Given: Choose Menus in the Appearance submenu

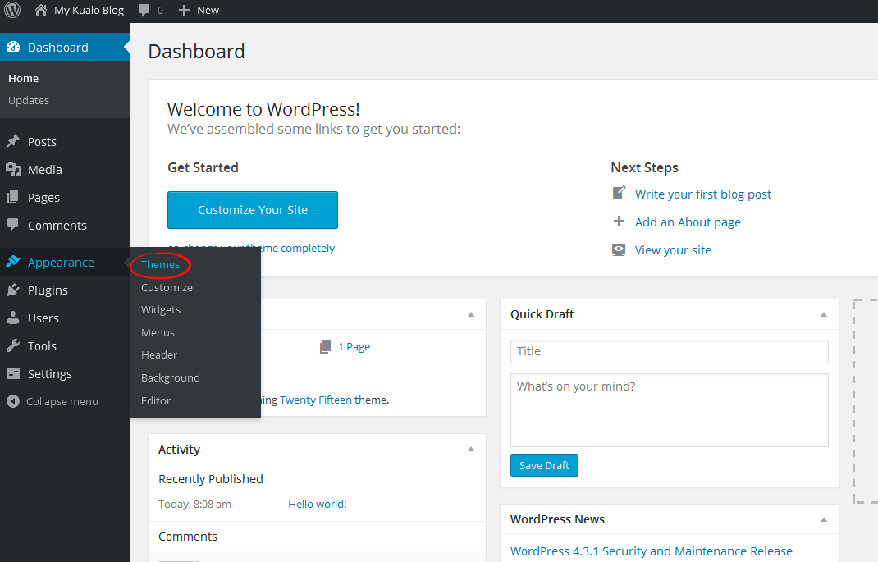Looking at the screenshot, I should coord(158,332).
